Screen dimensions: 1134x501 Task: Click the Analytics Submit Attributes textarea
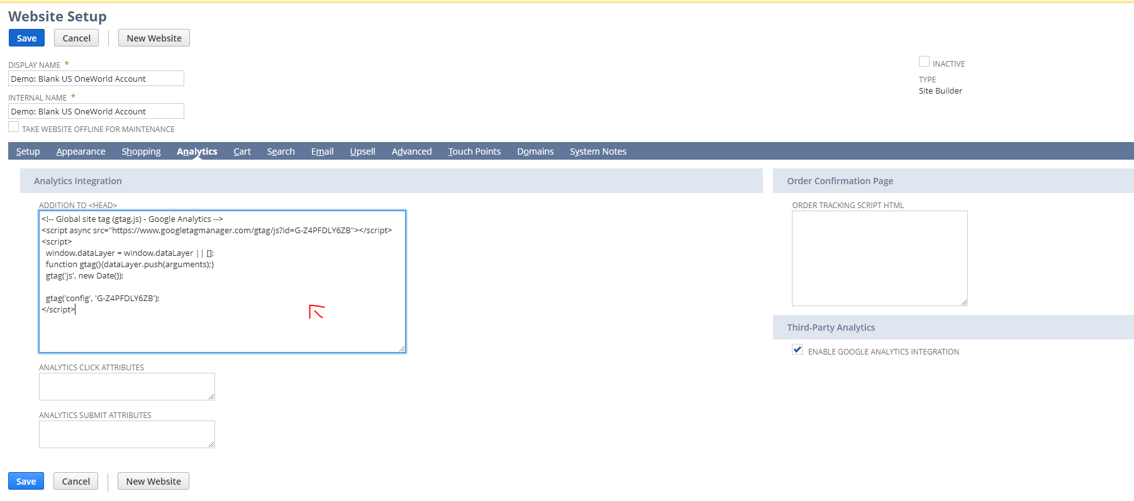coord(127,434)
